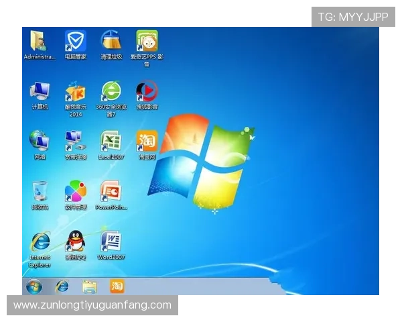The image size is (402, 322).
Task: Select the 回收站 recycle bin icon
Action: [40, 192]
